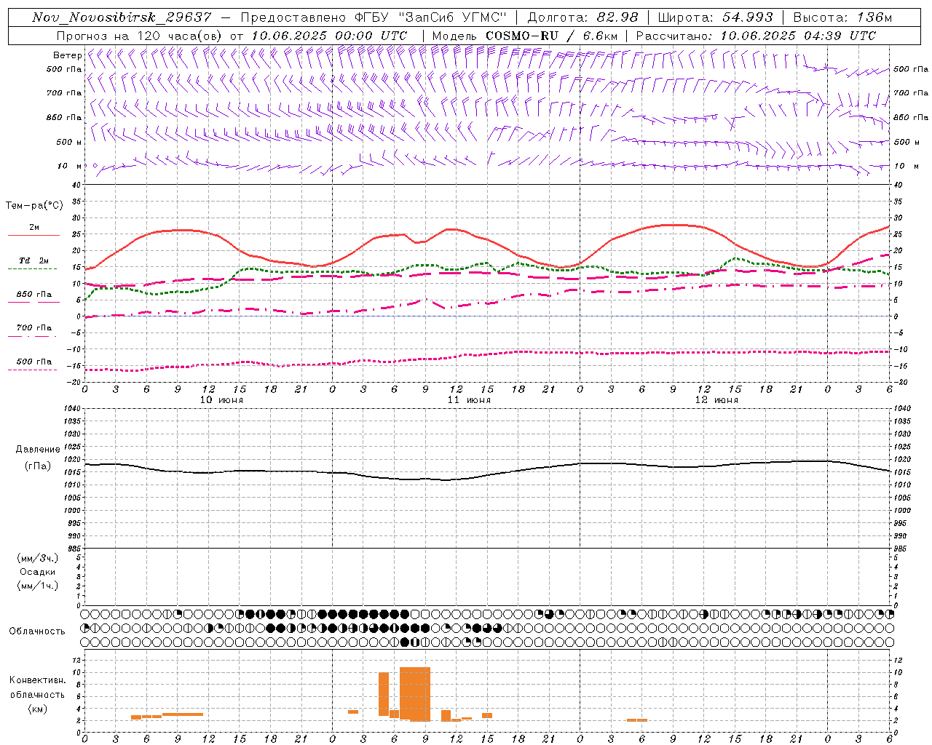Click the '10 июня' date label
Screen dimensions: 932x745
click(221, 400)
